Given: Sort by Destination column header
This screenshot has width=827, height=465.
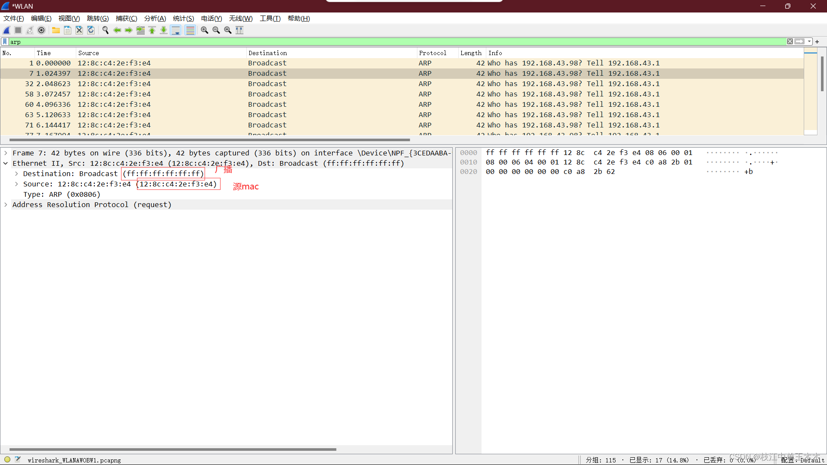Looking at the screenshot, I should (x=332, y=53).
